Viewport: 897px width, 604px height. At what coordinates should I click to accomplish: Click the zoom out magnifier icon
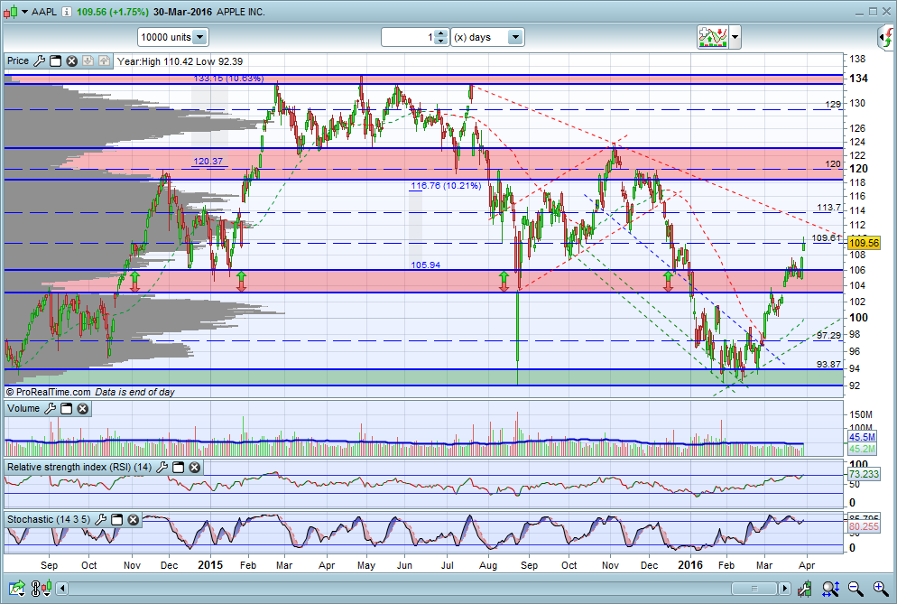(855, 588)
